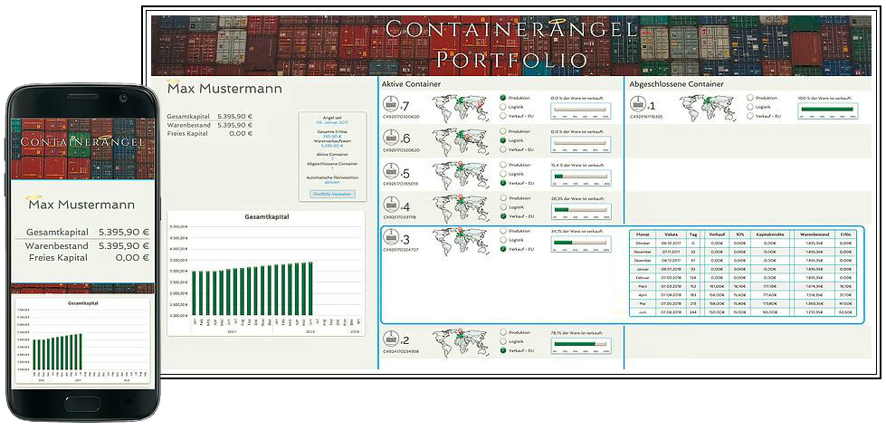Select Logistik radio for container 6
The height and width of the screenshot is (430, 886).
point(504,139)
